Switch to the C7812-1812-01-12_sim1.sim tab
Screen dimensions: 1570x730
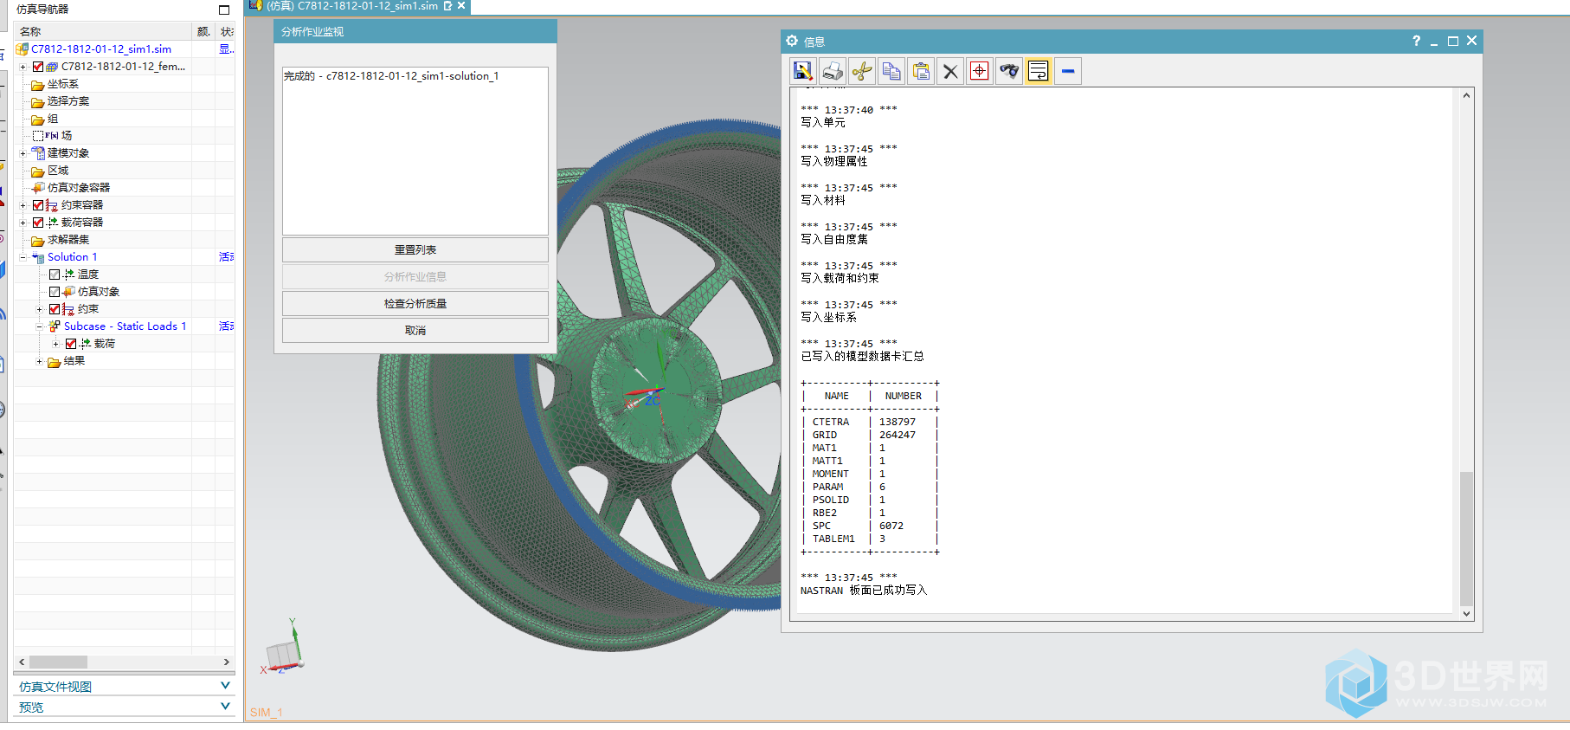351,6
